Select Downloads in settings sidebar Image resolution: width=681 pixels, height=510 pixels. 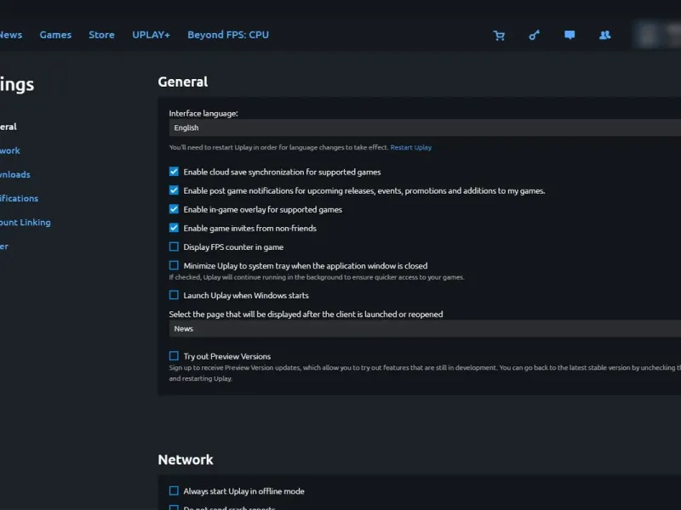coord(15,174)
